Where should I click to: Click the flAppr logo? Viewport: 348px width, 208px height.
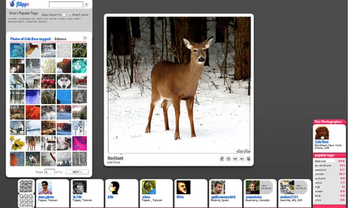[x=19, y=4]
